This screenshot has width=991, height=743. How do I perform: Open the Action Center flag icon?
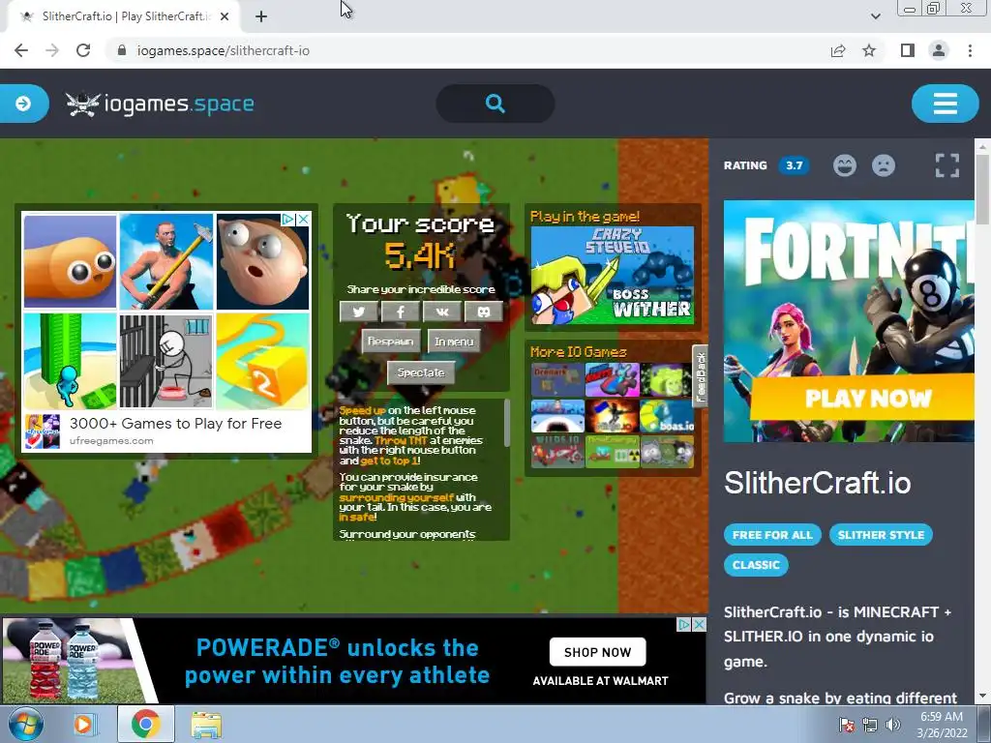pyautogui.click(x=847, y=725)
